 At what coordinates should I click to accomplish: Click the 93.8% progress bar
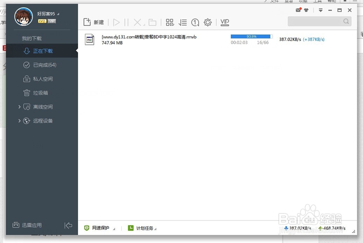[x=252, y=37]
